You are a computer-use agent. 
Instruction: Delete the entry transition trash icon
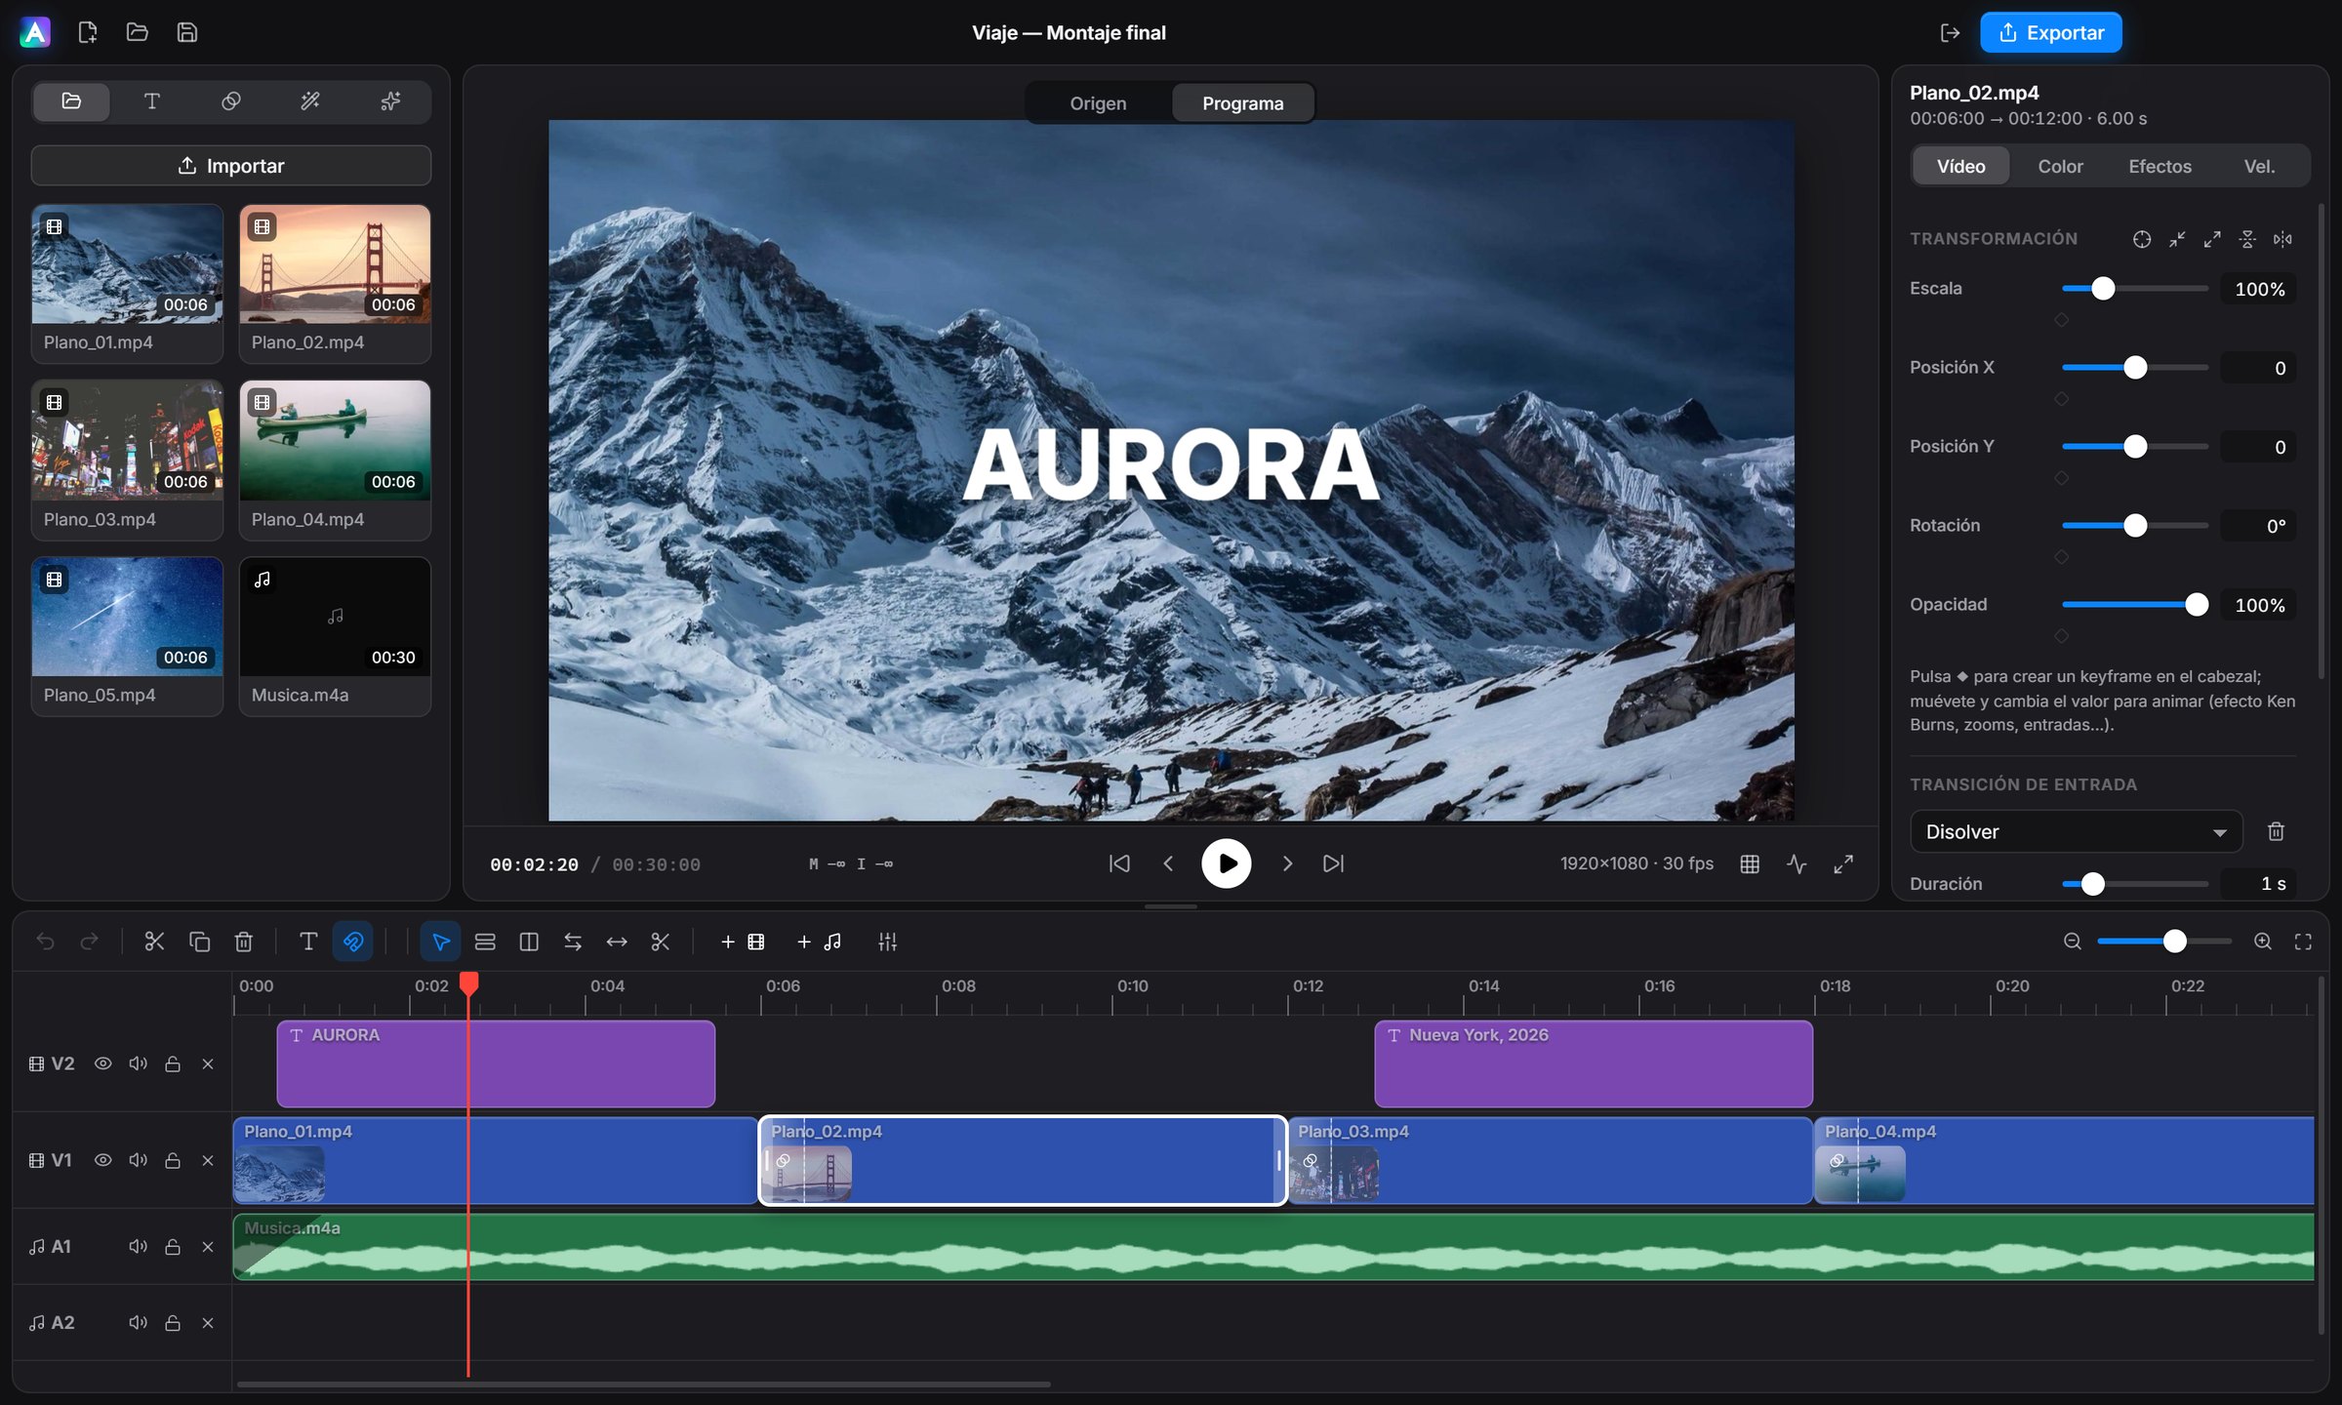(2276, 831)
